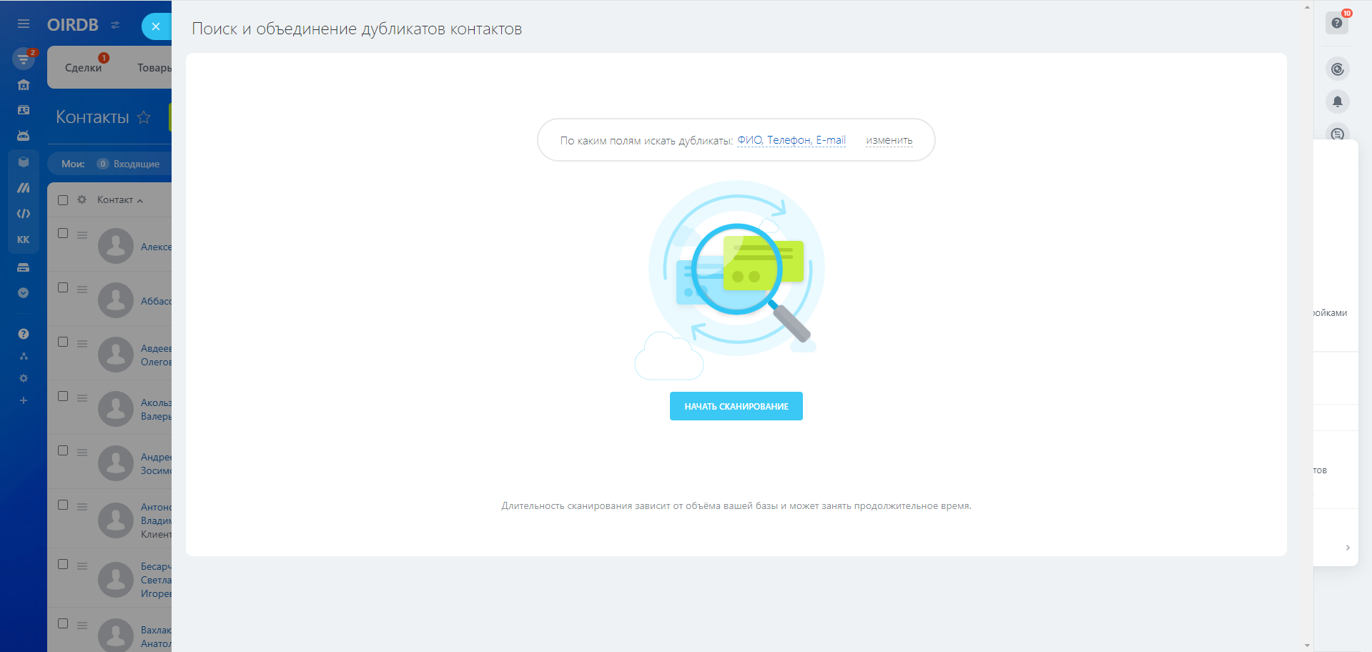Click the KK item in the left sidebar

click(x=24, y=239)
